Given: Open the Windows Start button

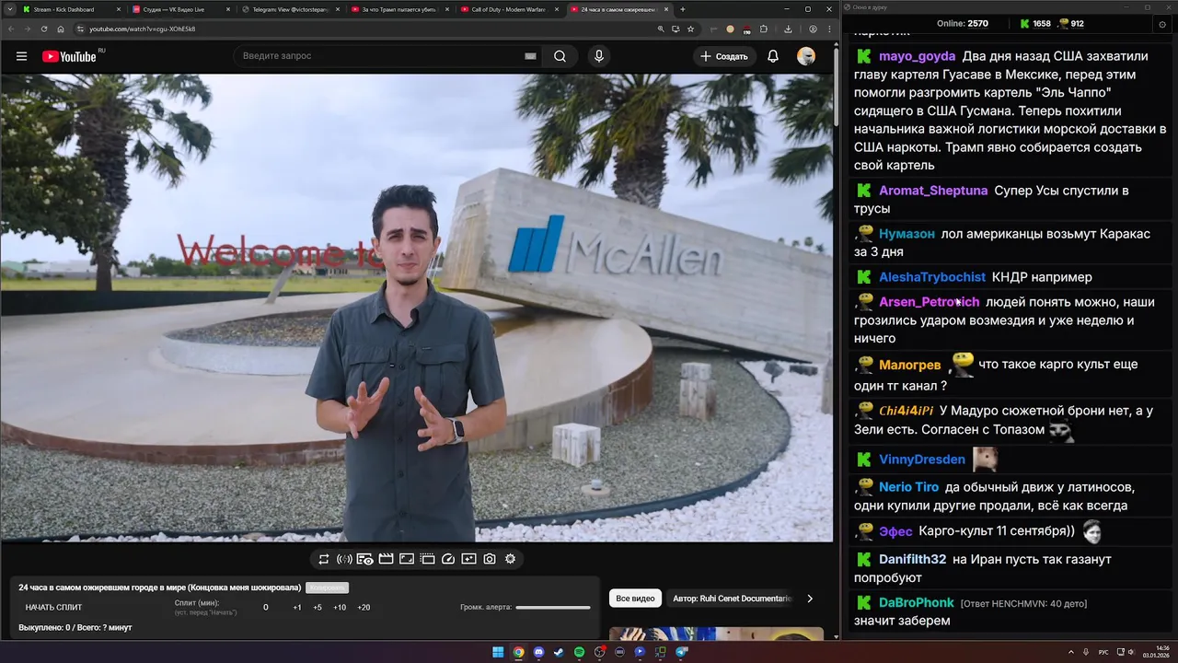Looking at the screenshot, I should pos(498,652).
